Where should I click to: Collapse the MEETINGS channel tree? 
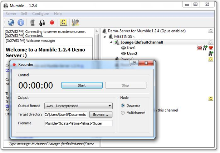pyautogui.click(x=105, y=36)
